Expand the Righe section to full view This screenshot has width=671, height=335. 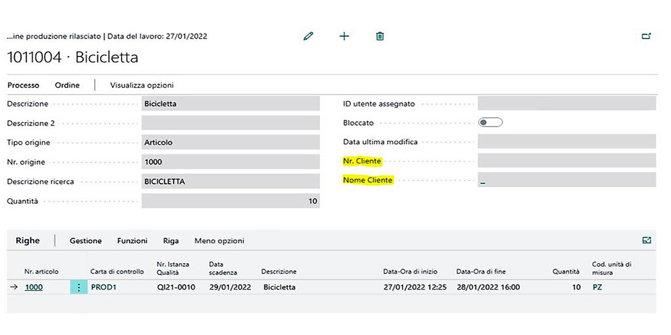[646, 240]
